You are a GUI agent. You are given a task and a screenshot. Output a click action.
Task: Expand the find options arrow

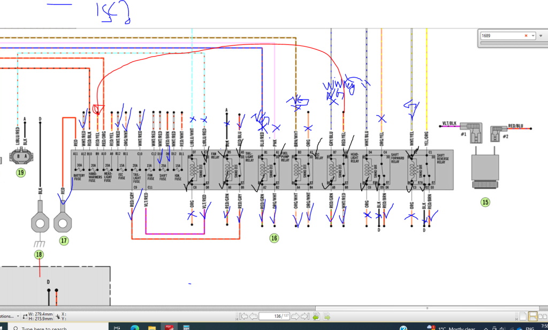pos(541,35)
